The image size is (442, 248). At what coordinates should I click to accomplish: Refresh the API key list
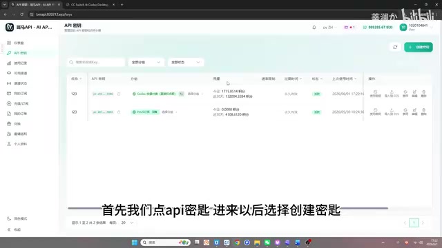[395, 47]
